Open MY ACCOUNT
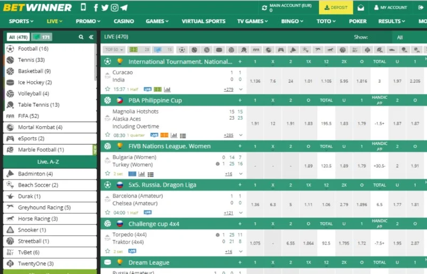Screen dimensions: 427x274 390,7
